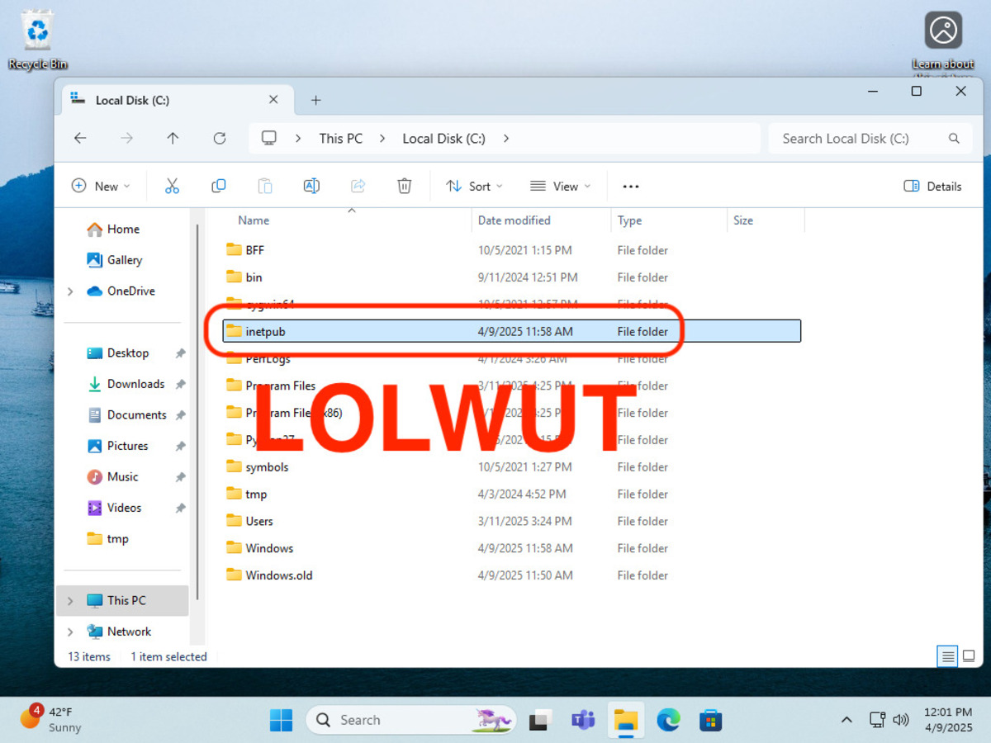The width and height of the screenshot is (991, 743).
Task: Click the Rename icon in toolbar
Action: [311, 186]
